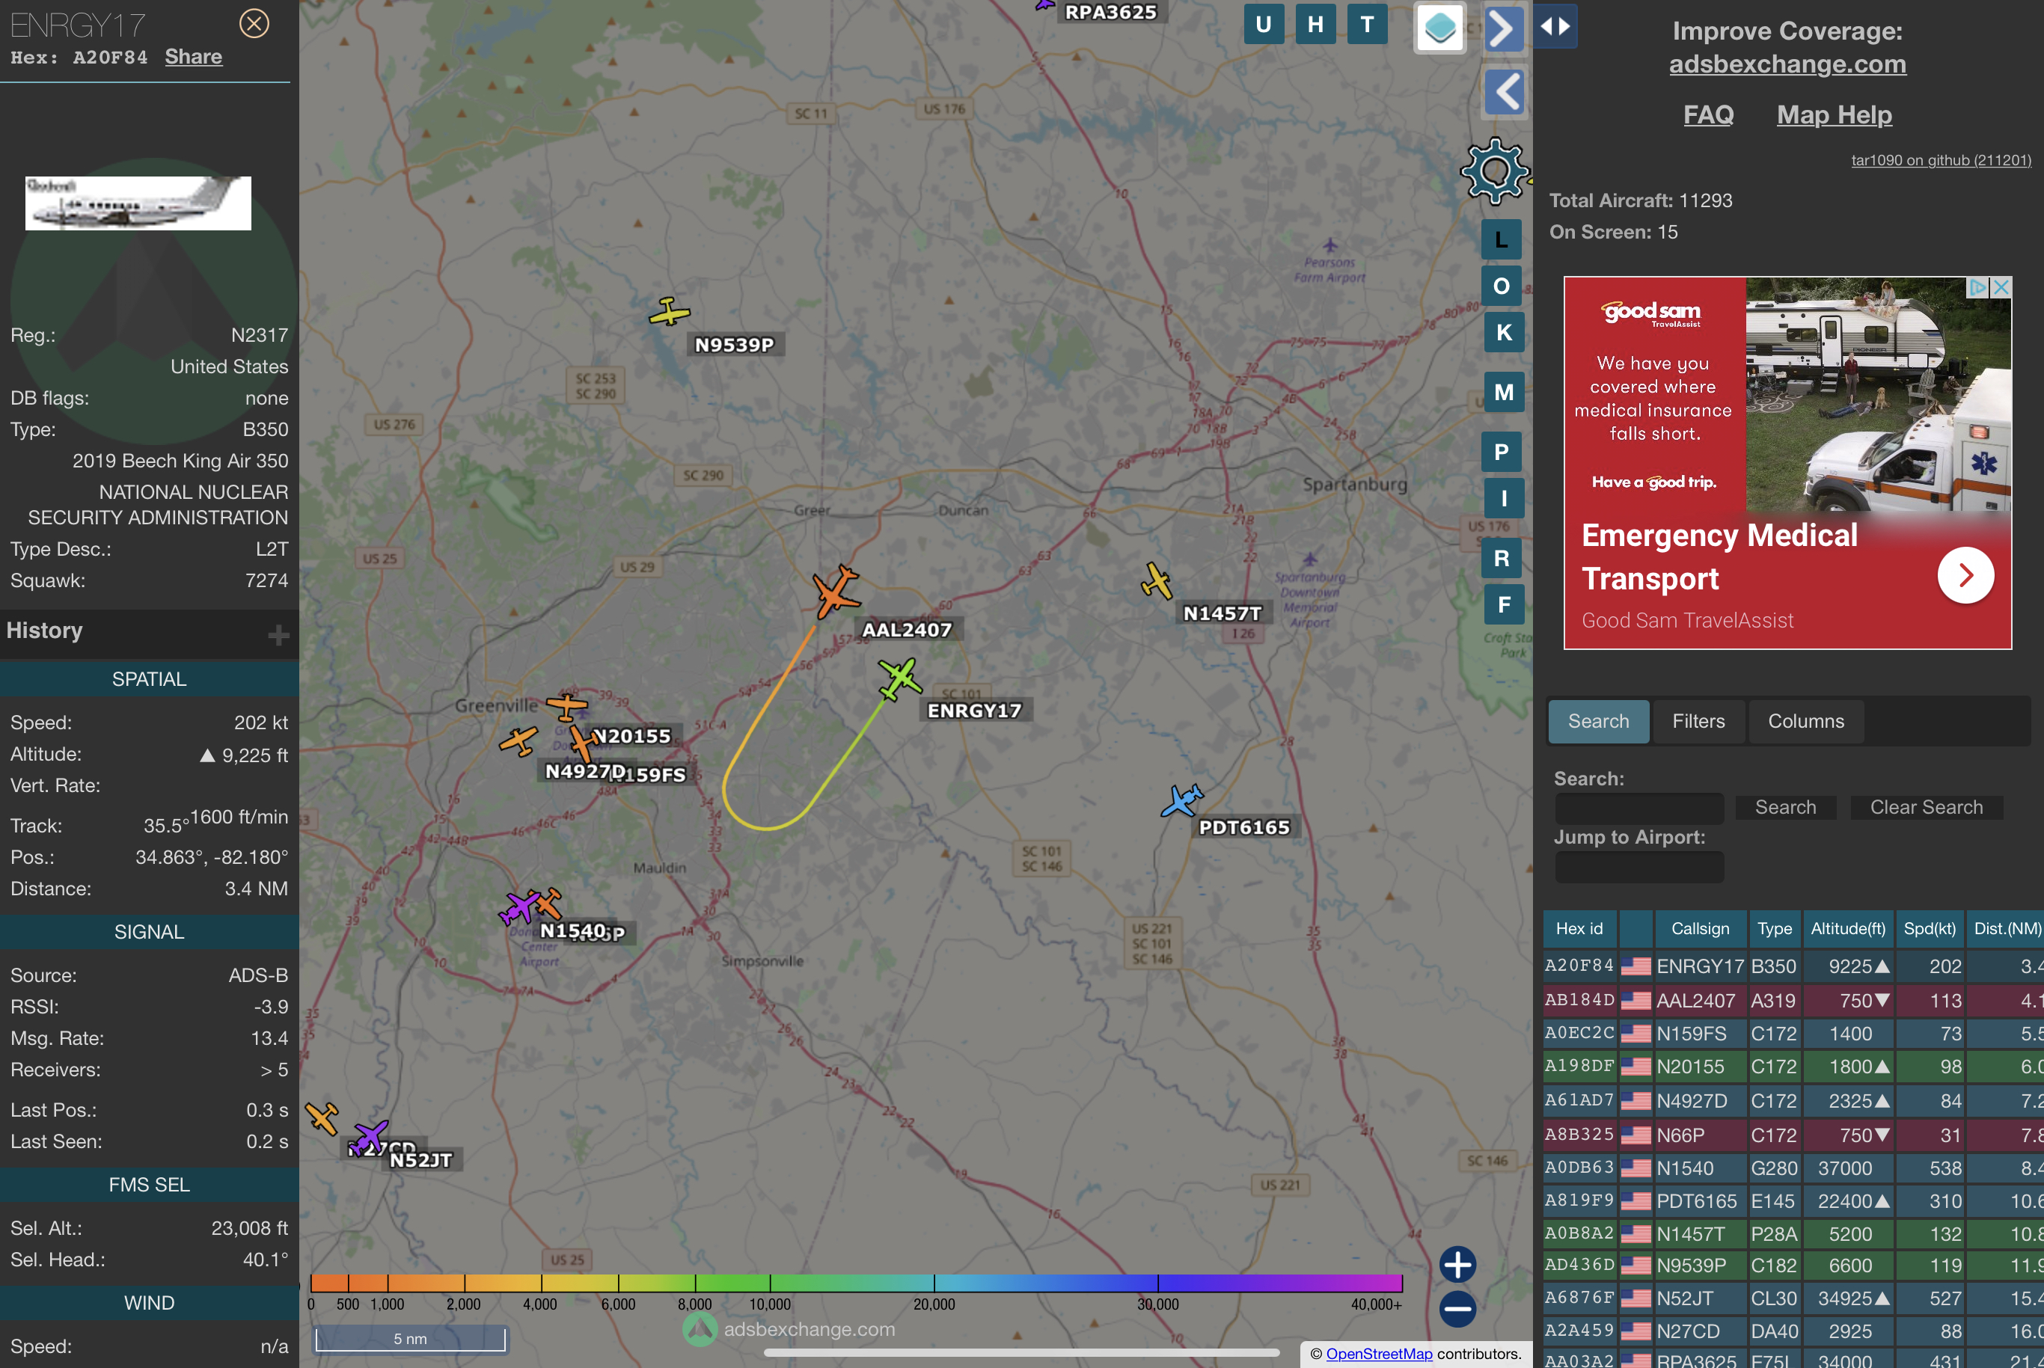The height and width of the screenshot is (1368, 2044).
Task: Click the left chevron arrow button
Action: 1505,91
